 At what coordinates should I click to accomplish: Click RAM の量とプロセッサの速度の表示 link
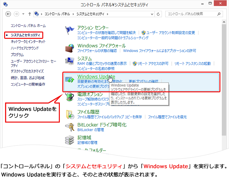[x=102, y=64]
